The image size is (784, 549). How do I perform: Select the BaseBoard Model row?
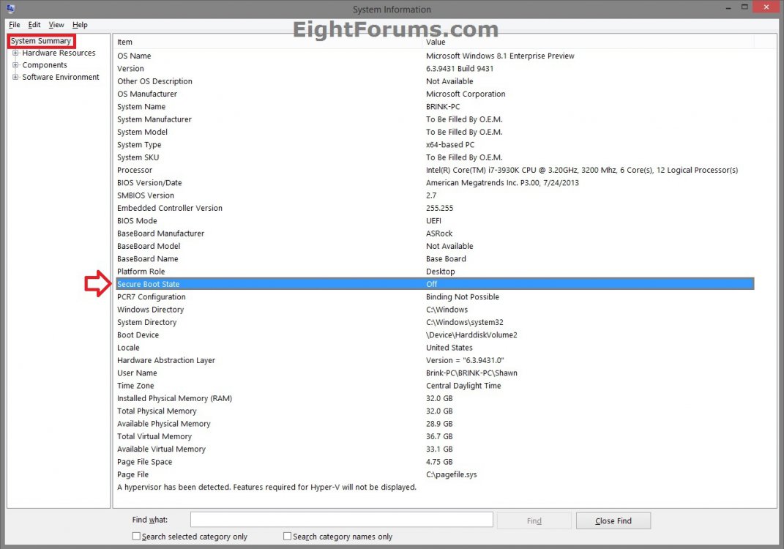(x=435, y=246)
